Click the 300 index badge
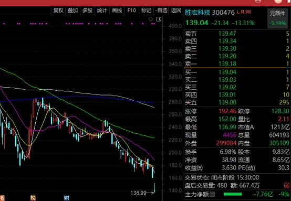The image size is (291, 201). coord(248,12)
